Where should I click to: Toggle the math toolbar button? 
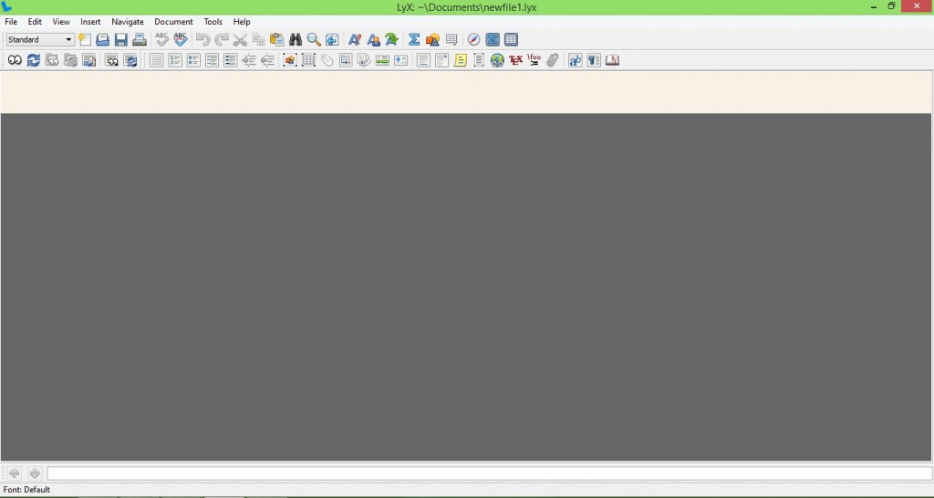click(x=493, y=40)
